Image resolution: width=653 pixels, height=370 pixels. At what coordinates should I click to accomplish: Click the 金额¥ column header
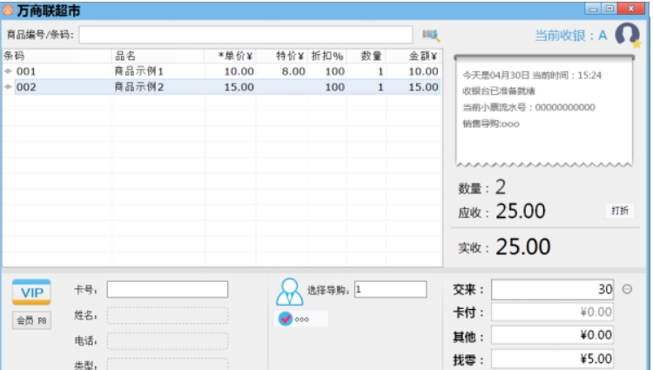click(414, 56)
